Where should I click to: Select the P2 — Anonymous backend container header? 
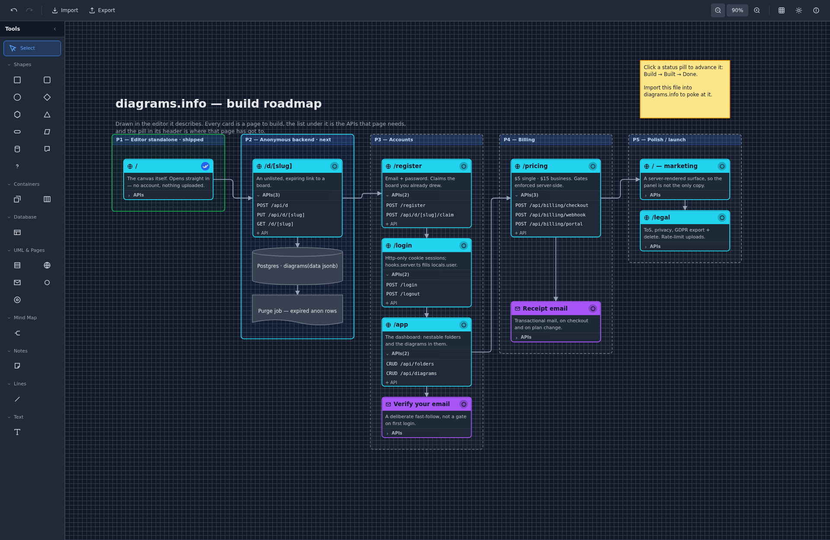pos(297,140)
